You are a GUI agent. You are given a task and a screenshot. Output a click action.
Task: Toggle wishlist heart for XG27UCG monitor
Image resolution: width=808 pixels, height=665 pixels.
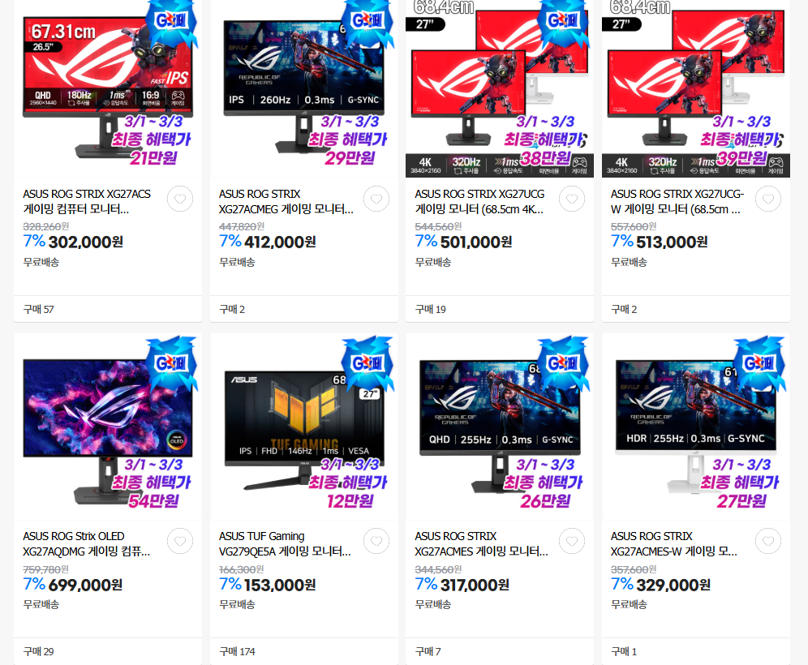572,199
